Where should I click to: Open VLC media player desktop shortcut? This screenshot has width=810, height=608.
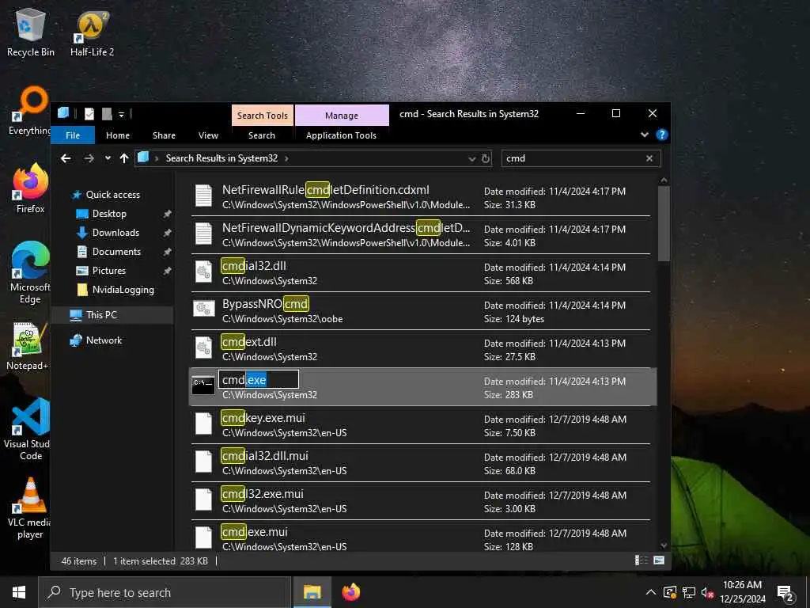tap(29, 507)
